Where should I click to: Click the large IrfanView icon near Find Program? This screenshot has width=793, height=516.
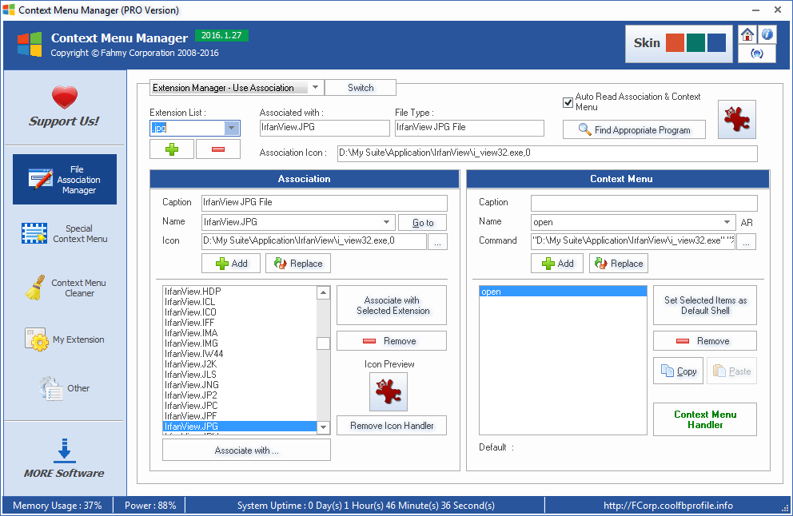(737, 119)
